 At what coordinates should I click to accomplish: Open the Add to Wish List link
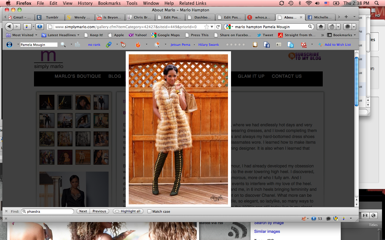click(337, 45)
